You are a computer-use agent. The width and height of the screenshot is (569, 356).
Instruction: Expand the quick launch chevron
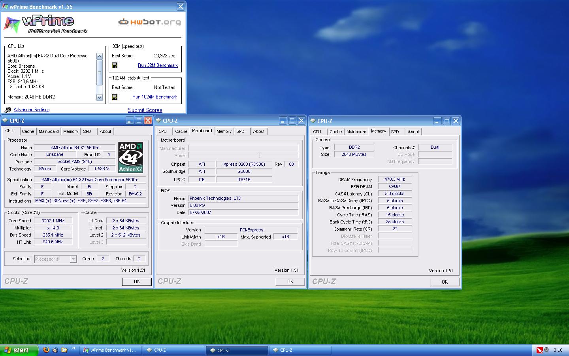(73, 348)
